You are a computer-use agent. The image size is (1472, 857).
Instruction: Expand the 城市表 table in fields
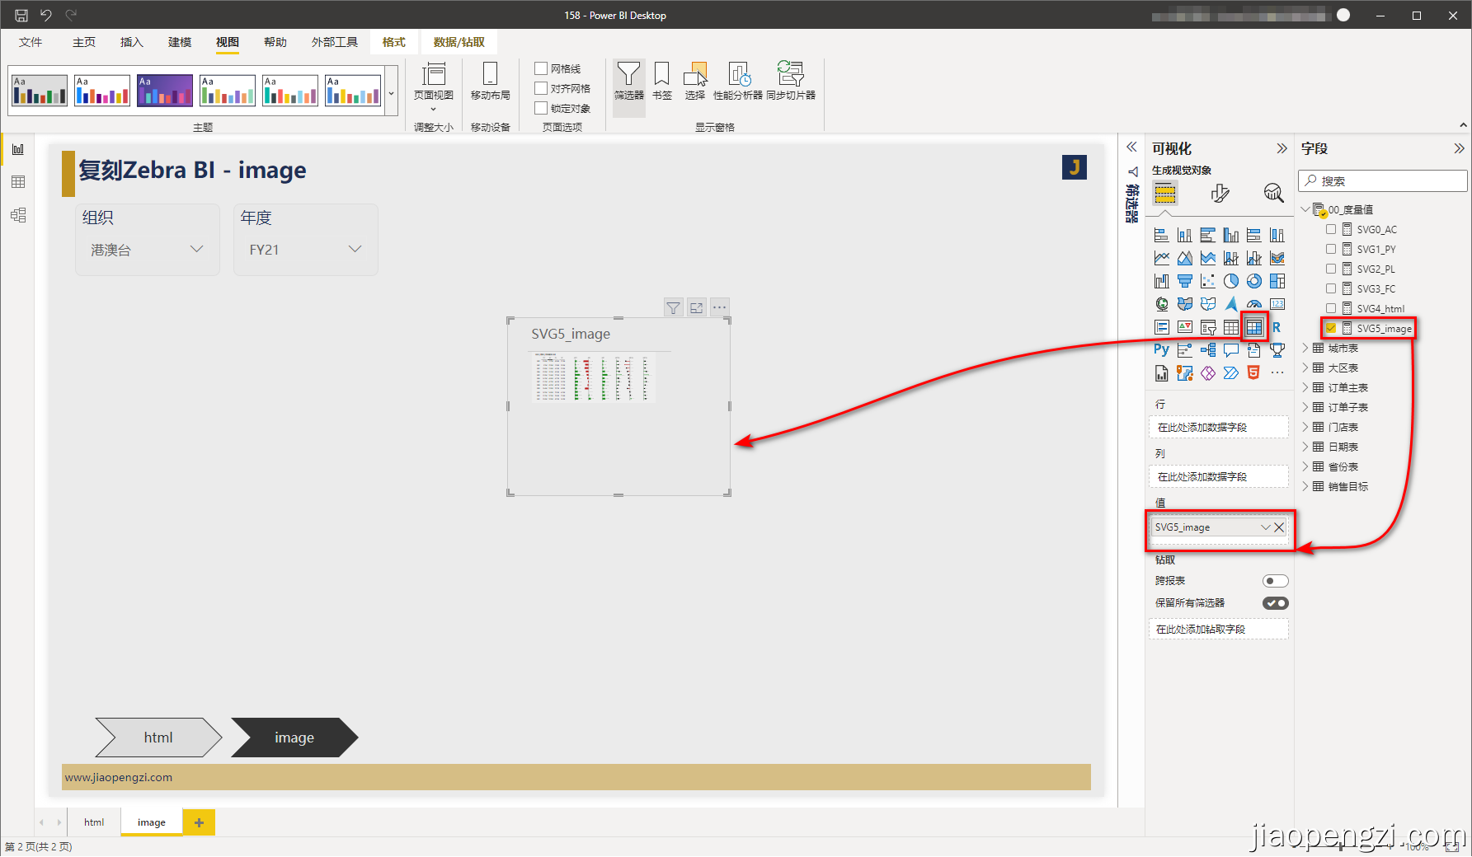tap(1305, 348)
